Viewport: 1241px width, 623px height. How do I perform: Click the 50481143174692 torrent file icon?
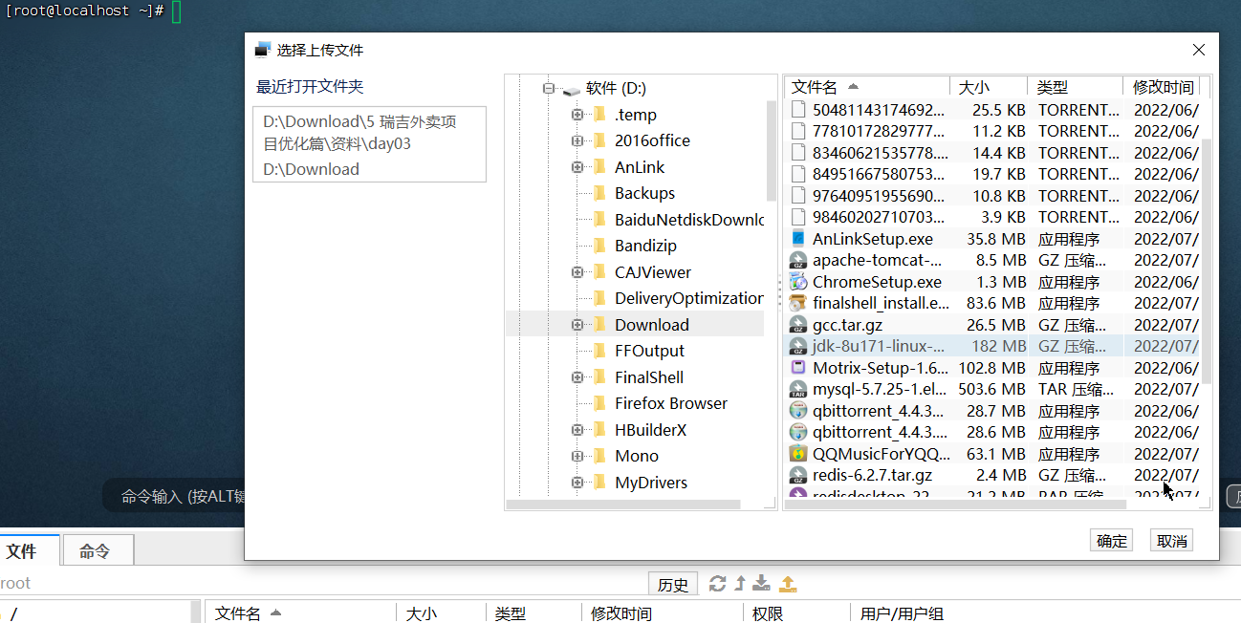(x=798, y=110)
